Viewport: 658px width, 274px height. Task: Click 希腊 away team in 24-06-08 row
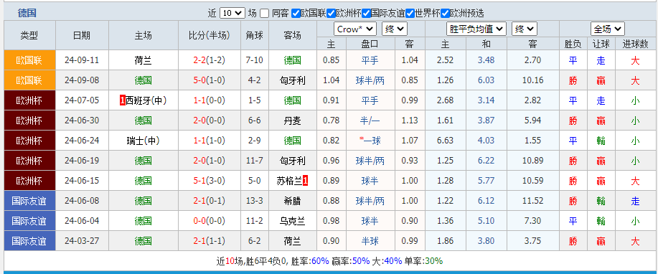click(292, 201)
